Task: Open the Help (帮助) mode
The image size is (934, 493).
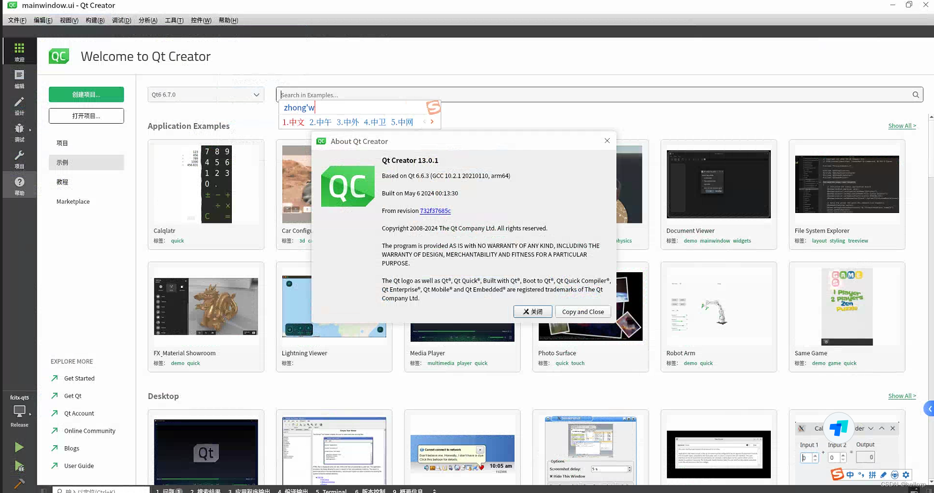Action: [19, 185]
